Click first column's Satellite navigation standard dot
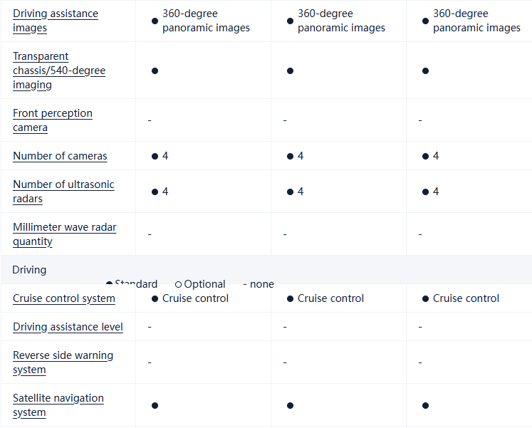 [155, 405]
